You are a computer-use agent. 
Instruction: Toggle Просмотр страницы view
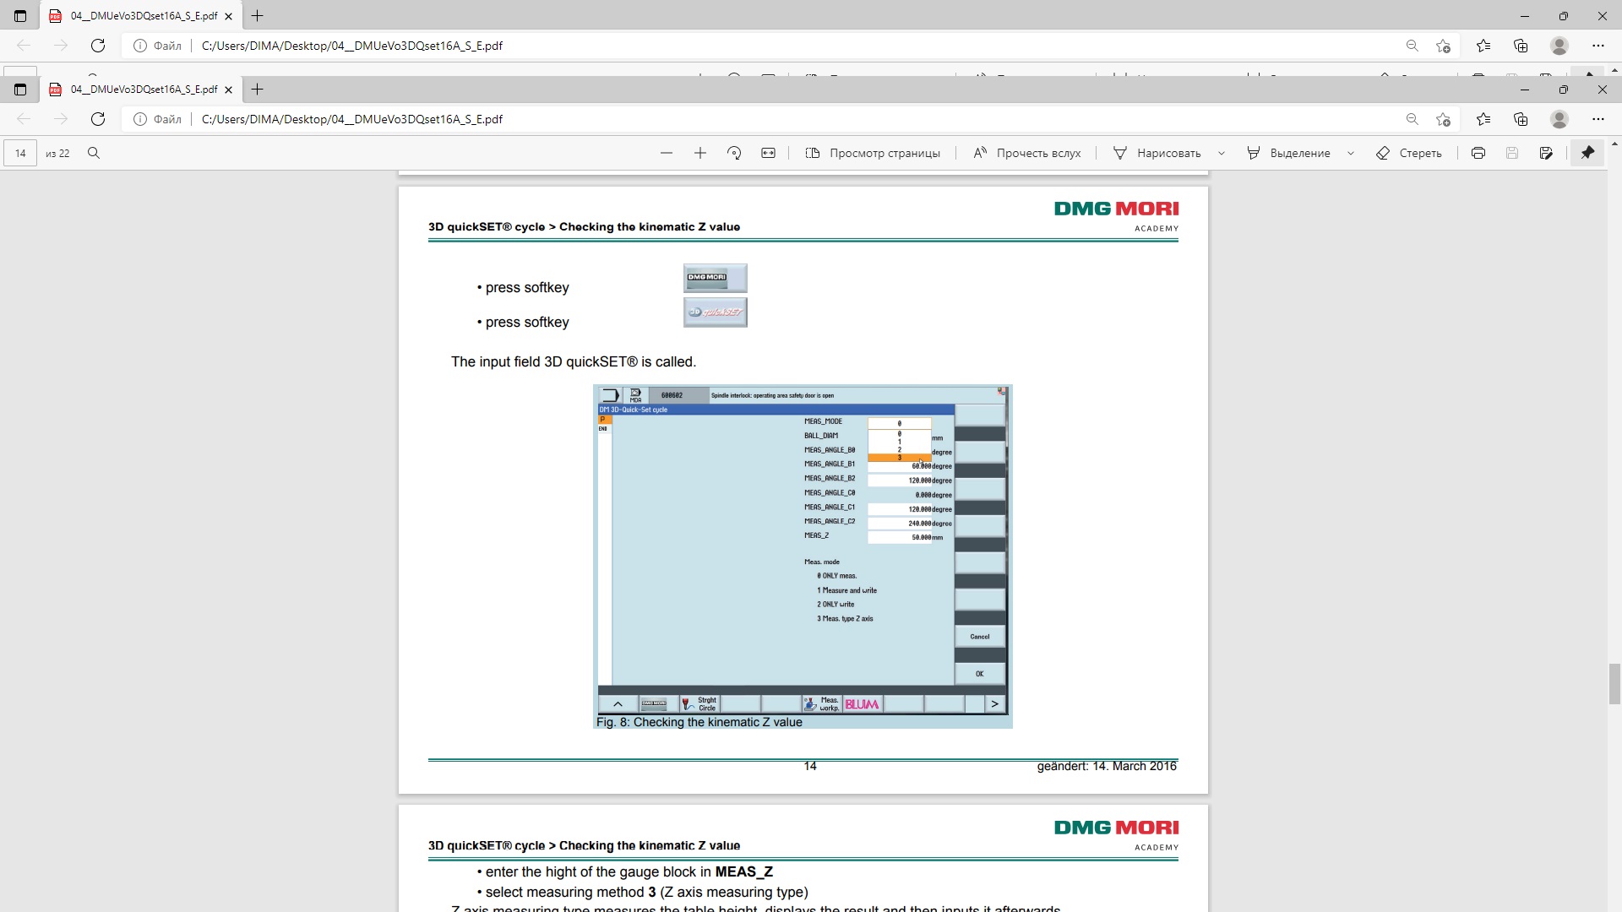873,153
